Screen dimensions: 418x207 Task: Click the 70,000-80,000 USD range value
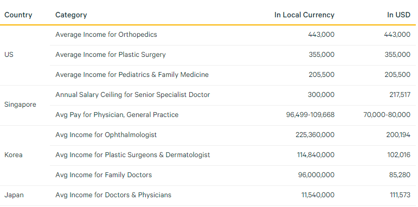click(387, 115)
